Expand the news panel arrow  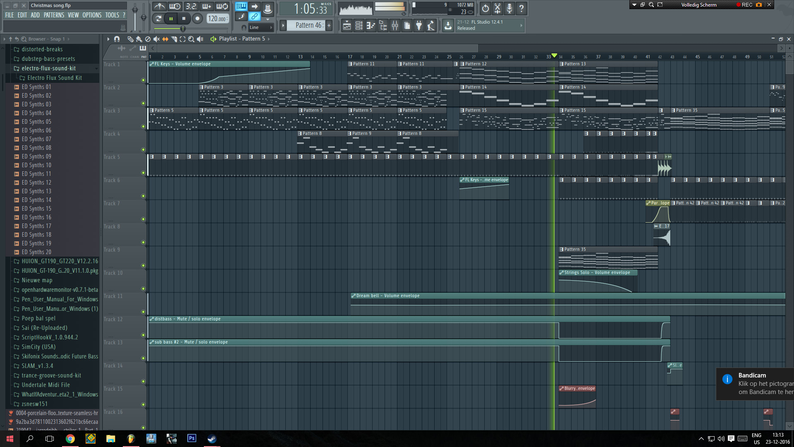pyautogui.click(x=521, y=25)
